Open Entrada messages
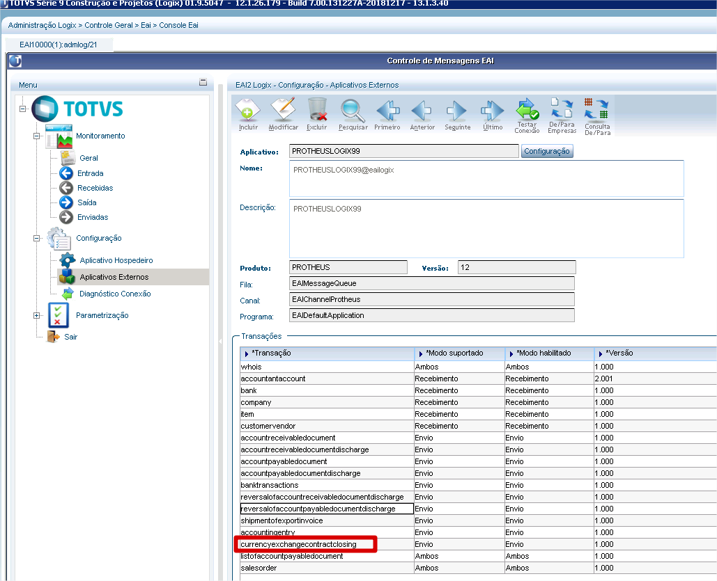The width and height of the screenshot is (717, 581). (91, 173)
